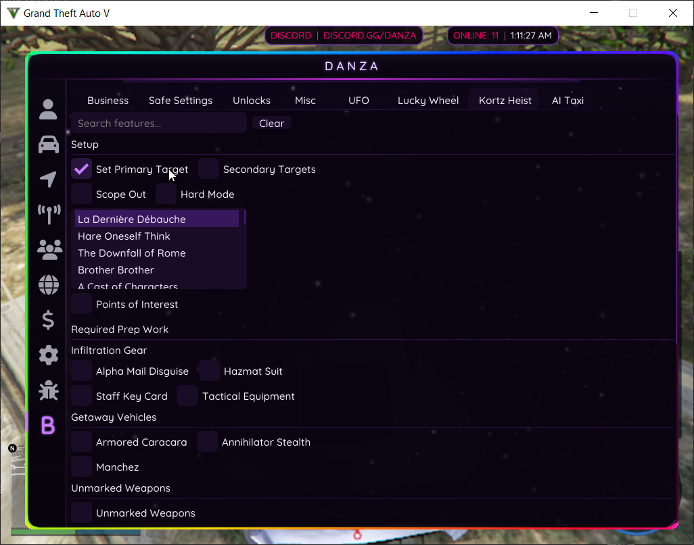Enable the Scope Out checkbox

[x=81, y=194]
